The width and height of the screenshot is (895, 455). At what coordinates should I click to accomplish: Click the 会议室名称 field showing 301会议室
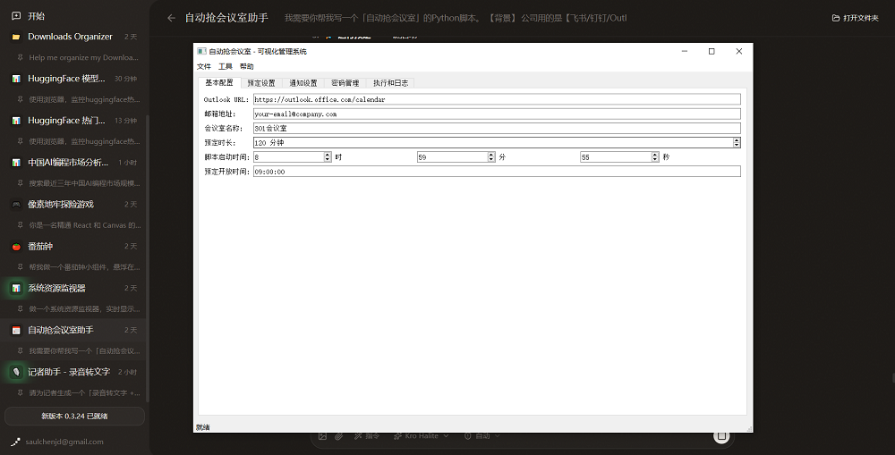[x=497, y=129]
